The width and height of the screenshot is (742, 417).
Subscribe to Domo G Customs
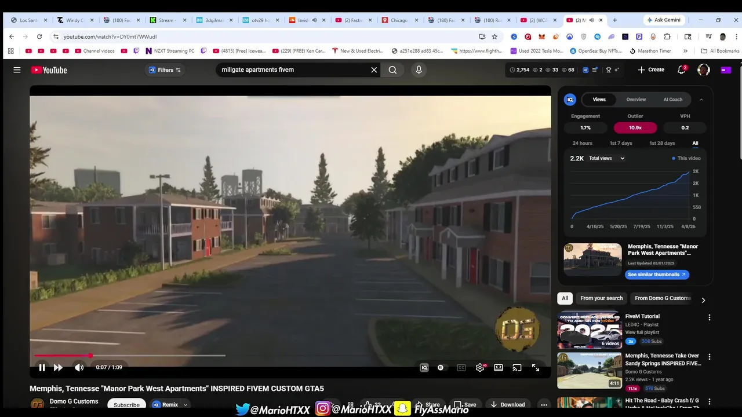[x=126, y=405]
